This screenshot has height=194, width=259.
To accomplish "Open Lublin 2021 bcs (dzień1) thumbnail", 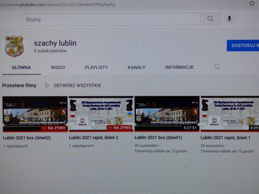I will tap(167, 113).
